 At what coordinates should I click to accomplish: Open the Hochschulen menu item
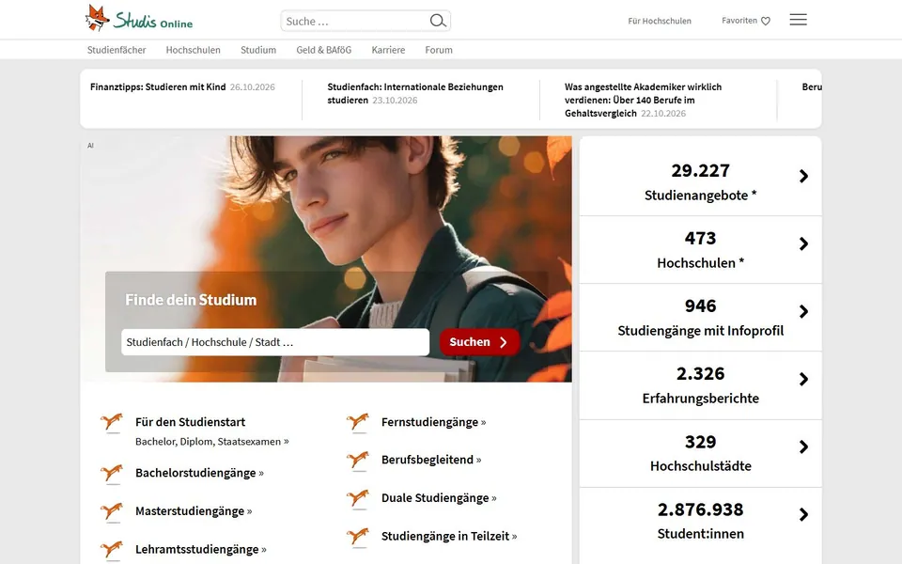click(x=194, y=50)
